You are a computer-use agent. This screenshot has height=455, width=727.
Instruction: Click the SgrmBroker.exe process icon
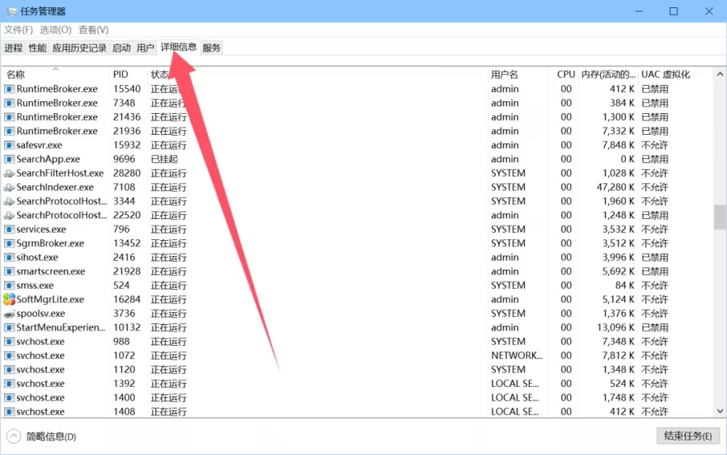(x=9, y=243)
